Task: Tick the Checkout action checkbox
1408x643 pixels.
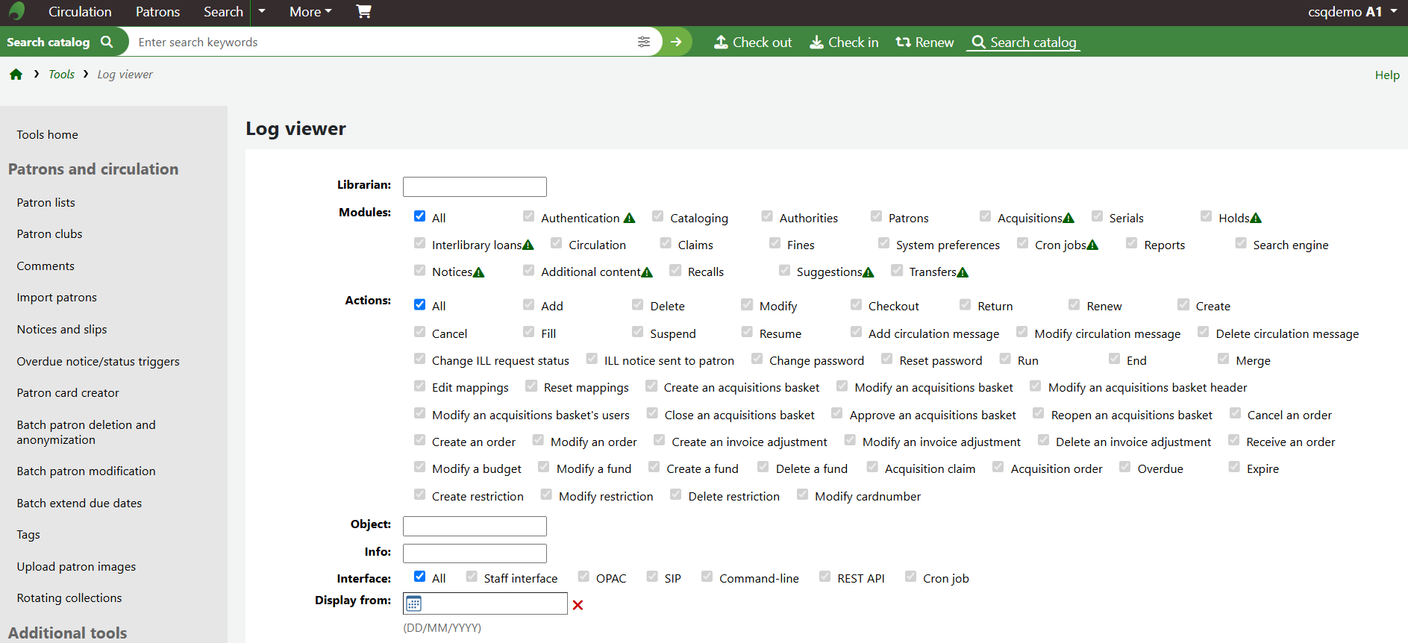Action: (856, 304)
